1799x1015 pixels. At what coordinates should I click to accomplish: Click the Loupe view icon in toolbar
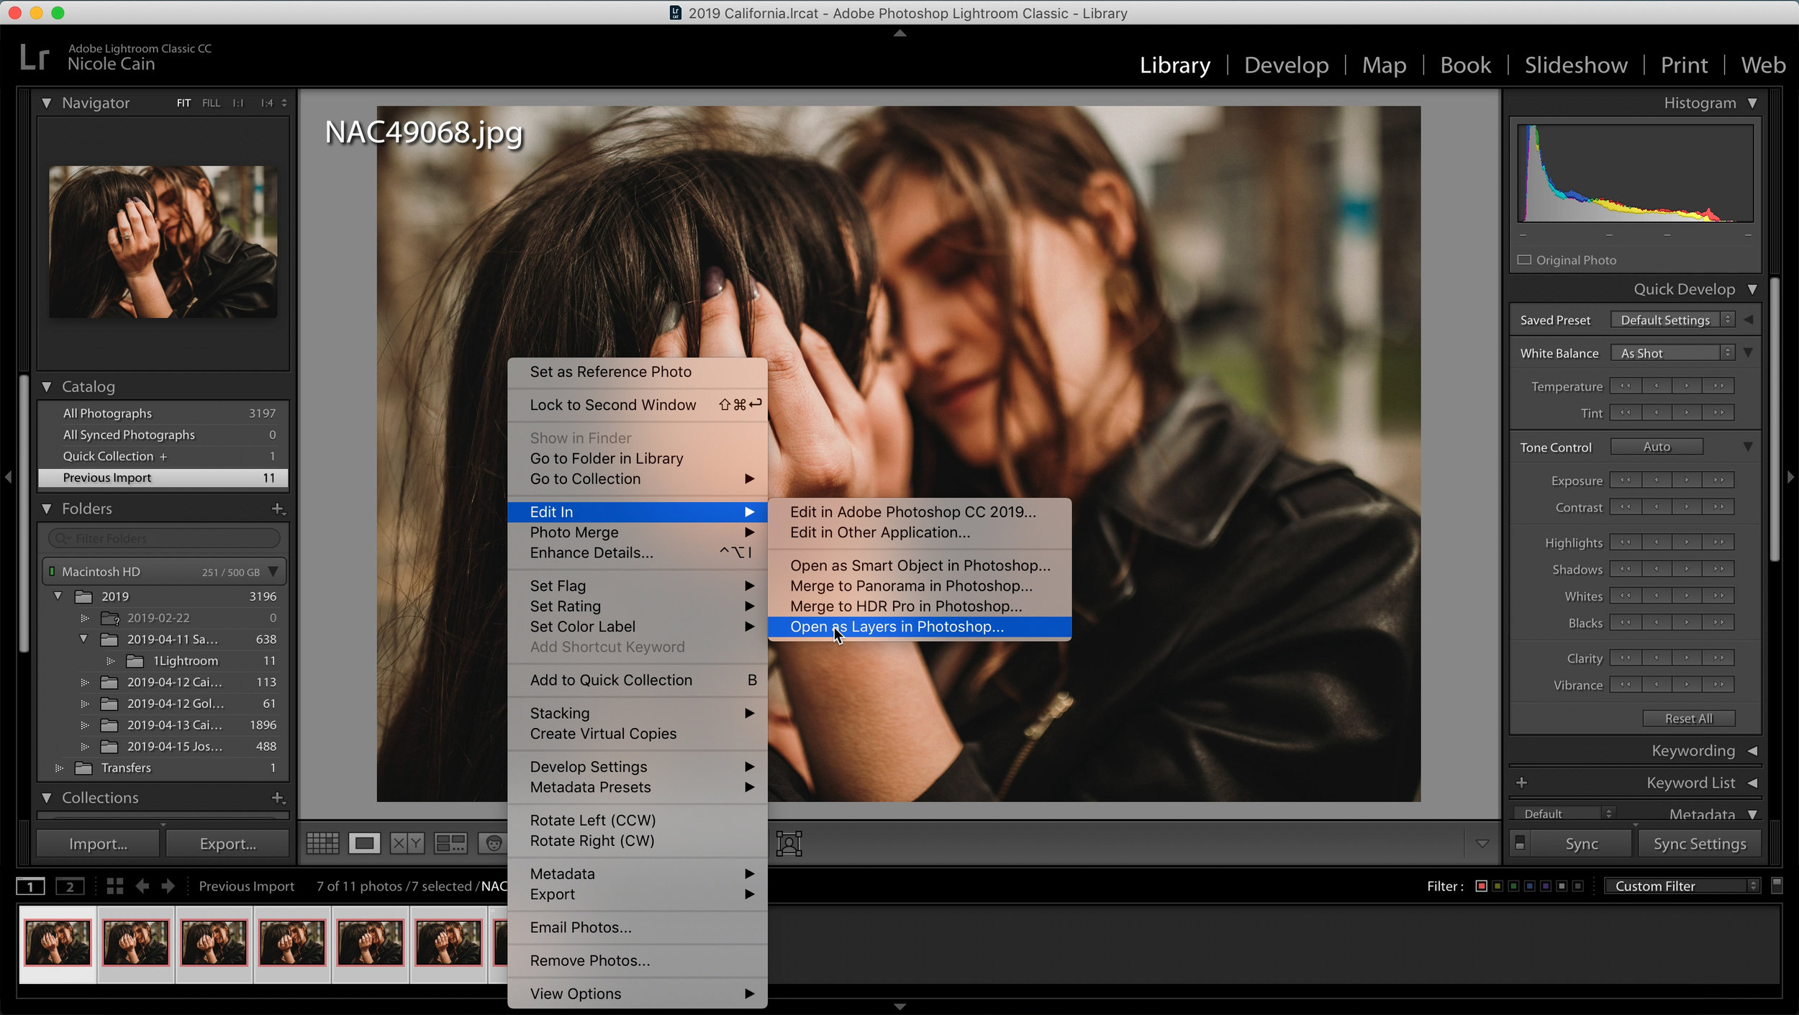362,843
